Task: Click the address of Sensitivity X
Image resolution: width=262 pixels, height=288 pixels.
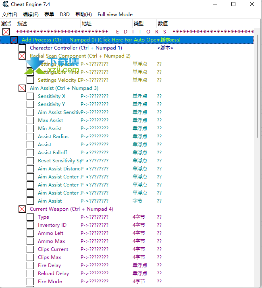Action: pyautogui.click(x=94, y=96)
